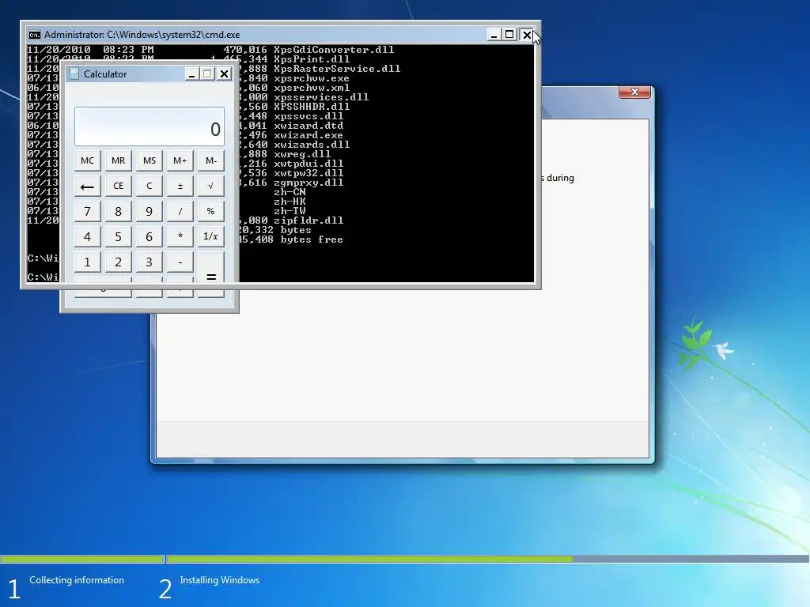Screen dimensions: 810x607
Task: Close the Windows setup dialog with red X
Action: [x=634, y=92]
